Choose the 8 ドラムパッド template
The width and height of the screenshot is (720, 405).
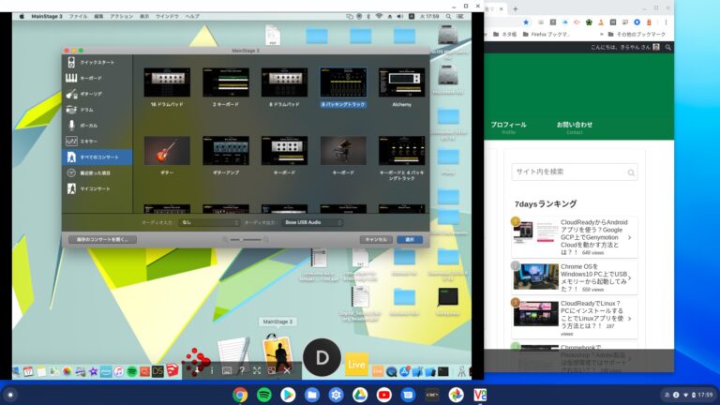click(x=284, y=87)
